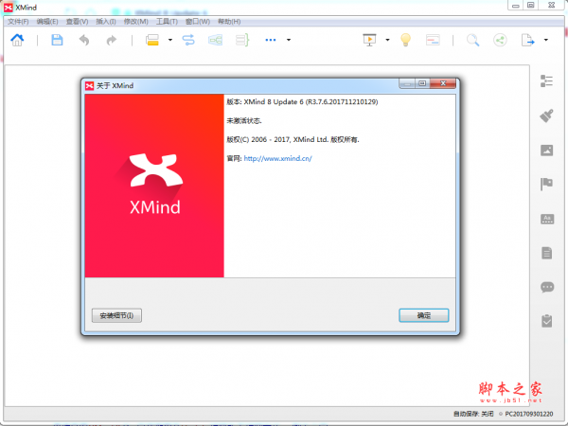Open the 编辑(E) menu

pyautogui.click(x=47, y=22)
